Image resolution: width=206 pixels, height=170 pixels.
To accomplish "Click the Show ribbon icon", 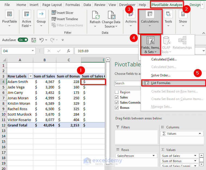I will [x=183, y=14].
